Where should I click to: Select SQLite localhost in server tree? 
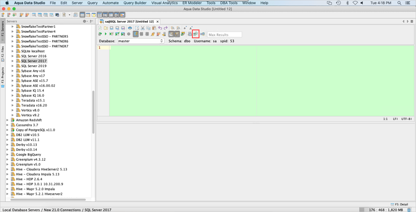(33, 51)
